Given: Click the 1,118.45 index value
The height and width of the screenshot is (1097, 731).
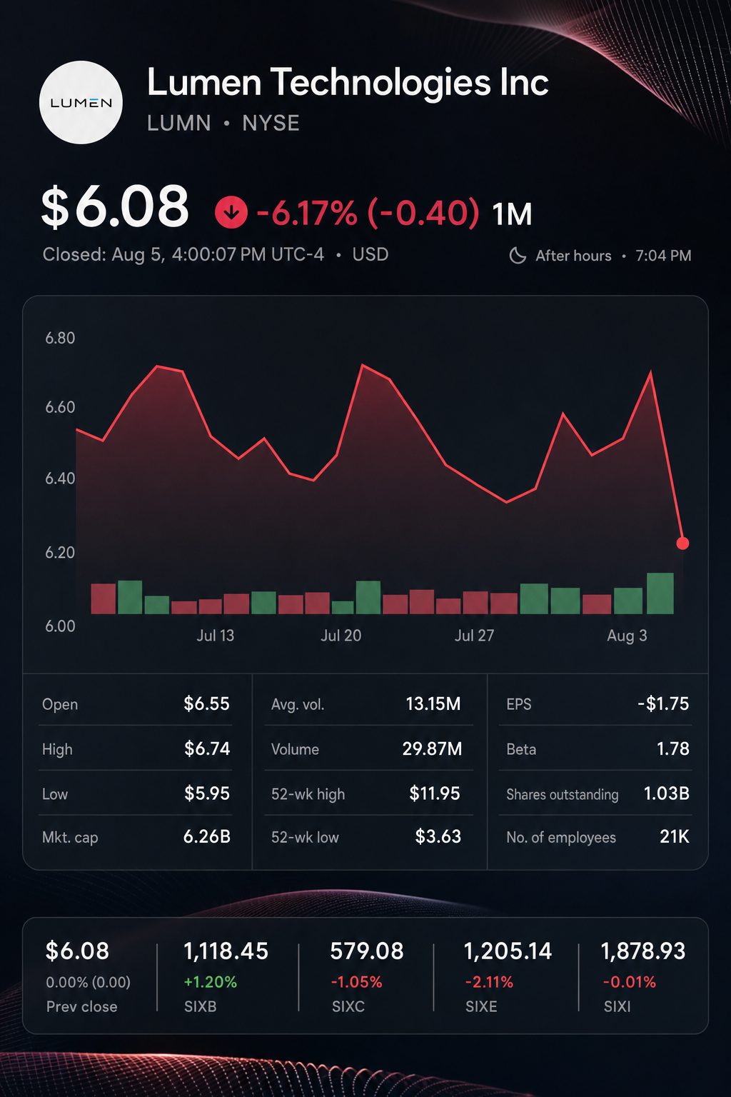Looking at the screenshot, I should (226, 951).
